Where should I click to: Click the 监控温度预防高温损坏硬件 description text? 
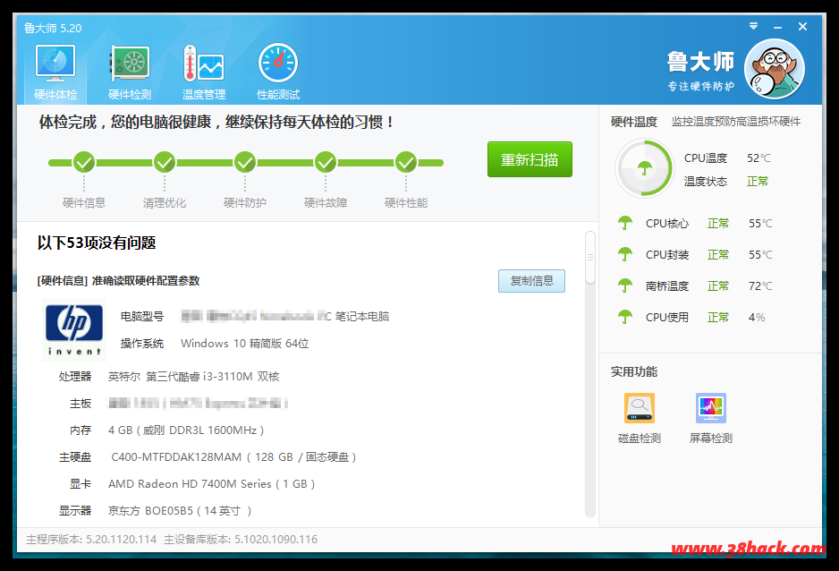[736, 122]
